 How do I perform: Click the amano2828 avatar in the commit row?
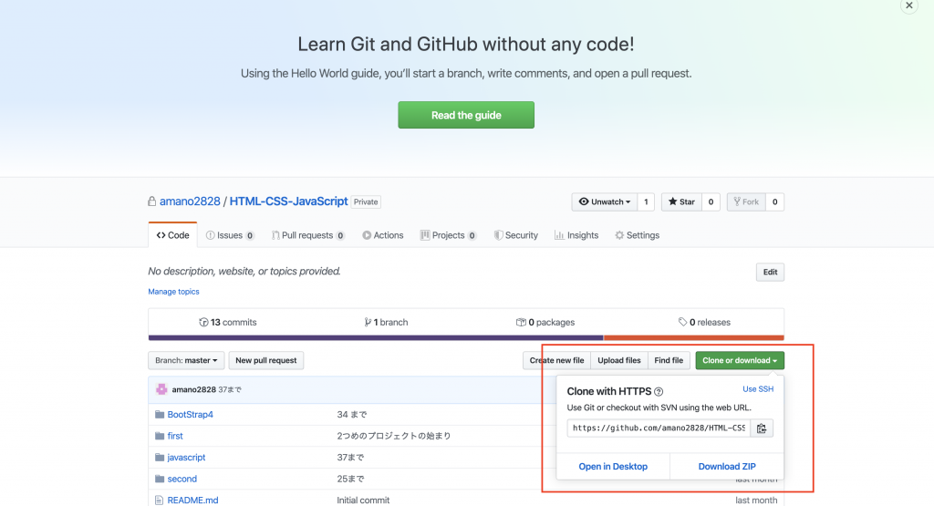(161, 389)
